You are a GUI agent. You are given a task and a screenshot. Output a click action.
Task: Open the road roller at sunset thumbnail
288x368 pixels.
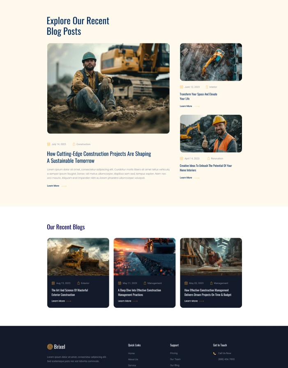point(145,257)
